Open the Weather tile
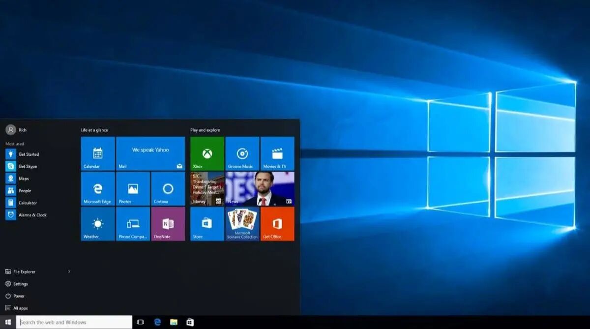The image size is (590, 329). point(98,224)
